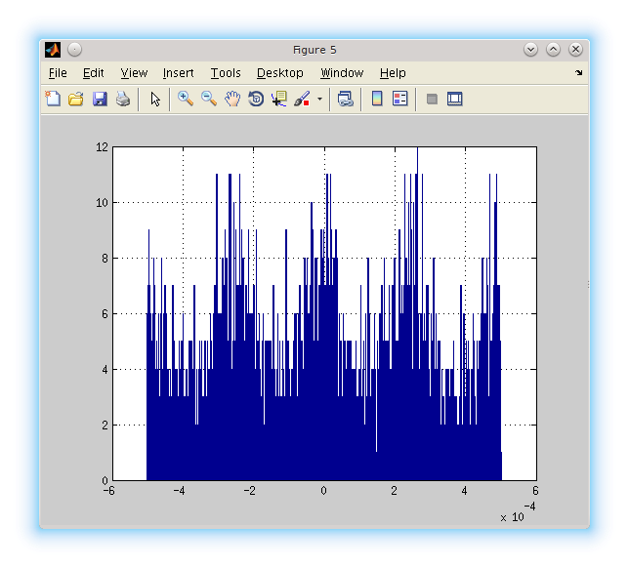Viewport: 629px width, 568px height.
Task: Toggle the Insert Legend button
Action: [399, 99]
